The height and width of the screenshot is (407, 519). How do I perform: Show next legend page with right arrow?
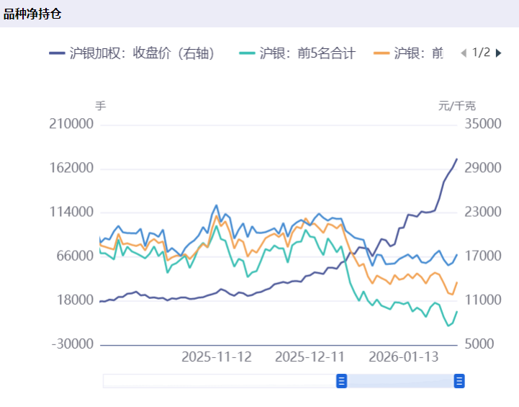(x=498, y=53)
